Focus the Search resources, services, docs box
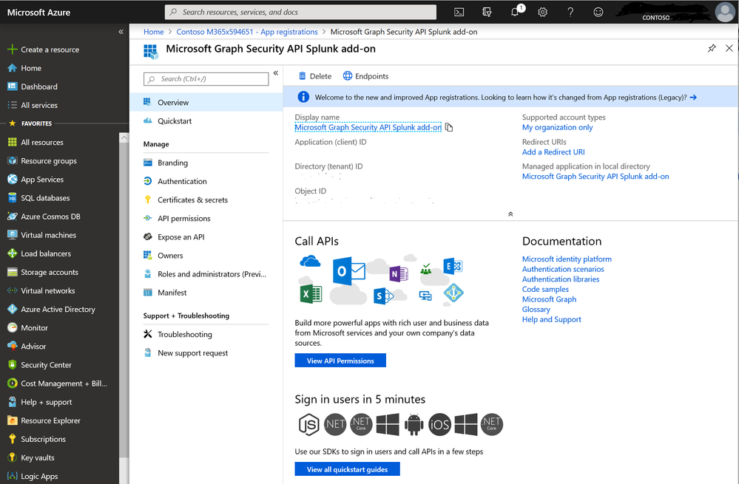The height and width of the screenshot is (484, 739). 300,13
